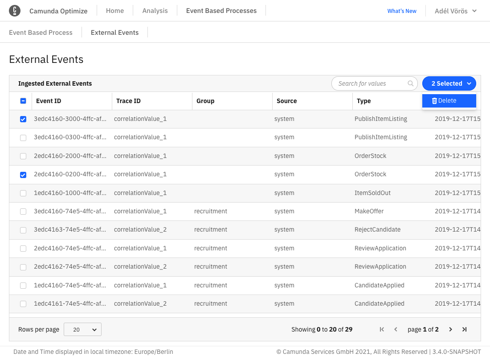
Task: Jump to the last page arrow
Action: (464, 329)
